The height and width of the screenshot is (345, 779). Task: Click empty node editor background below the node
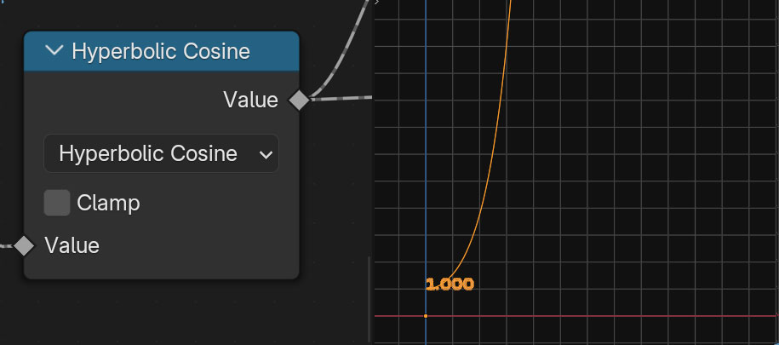[170, 315]
